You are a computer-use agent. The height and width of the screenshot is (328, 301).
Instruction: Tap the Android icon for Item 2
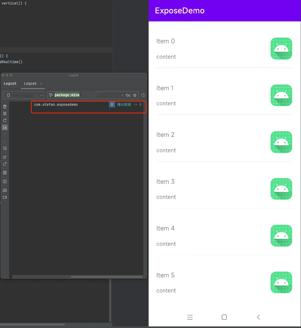pyautogui.click(x=281, y=142)
